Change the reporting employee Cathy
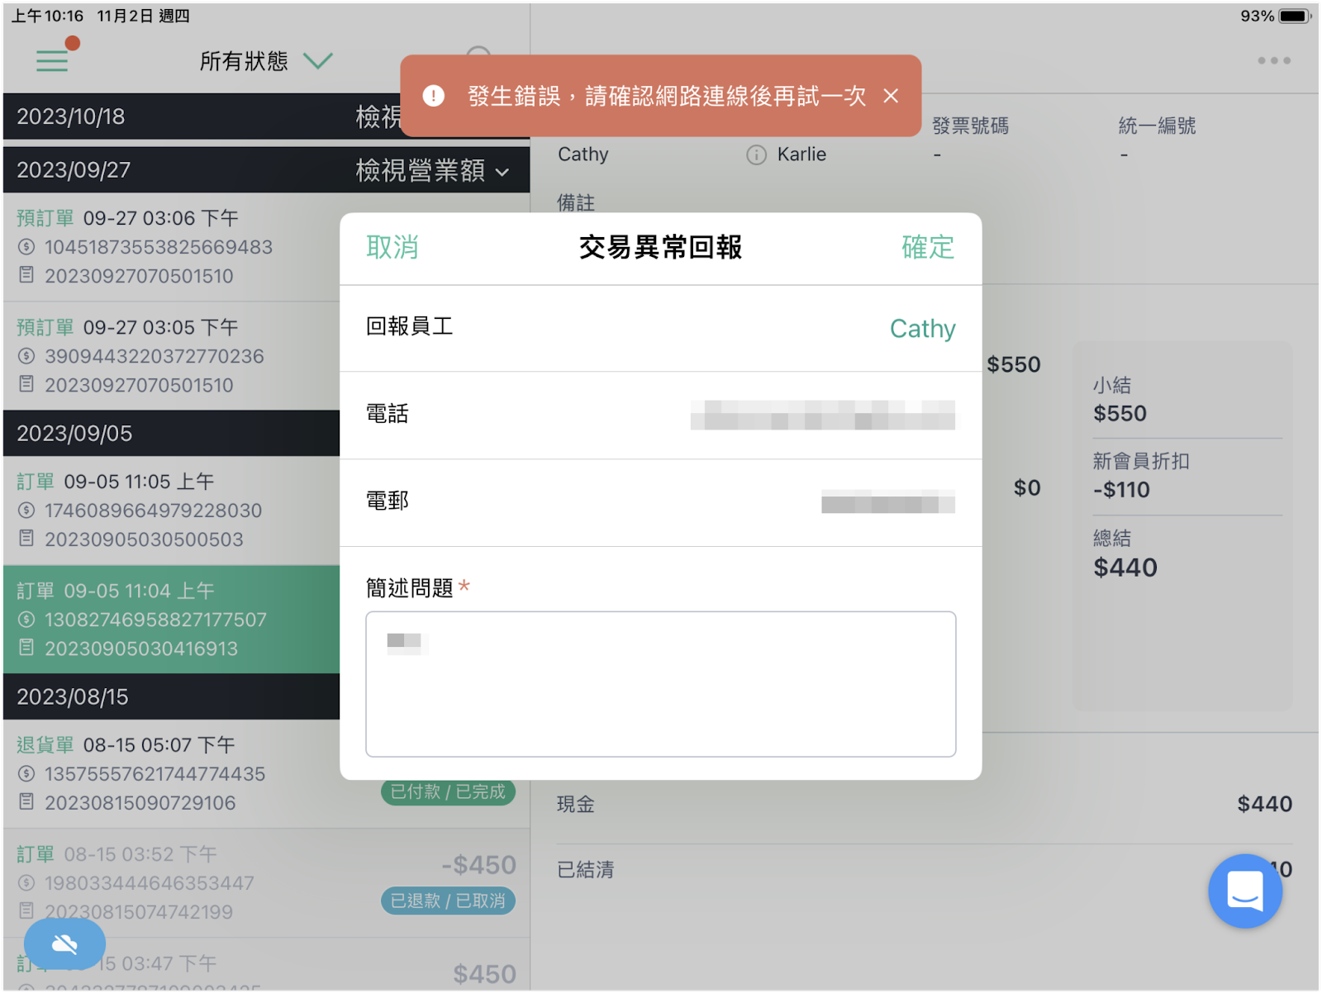1322x993 pixels. coord(922,328)
